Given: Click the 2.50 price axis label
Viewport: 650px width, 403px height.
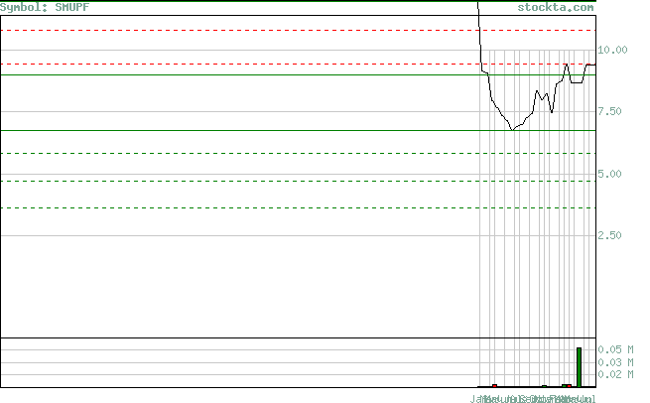Looking at the screenshot, I should pyautogui.click(x=609, y=235).
